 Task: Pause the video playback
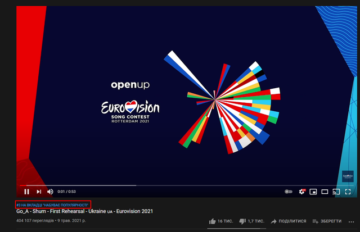tap(26, 192)
